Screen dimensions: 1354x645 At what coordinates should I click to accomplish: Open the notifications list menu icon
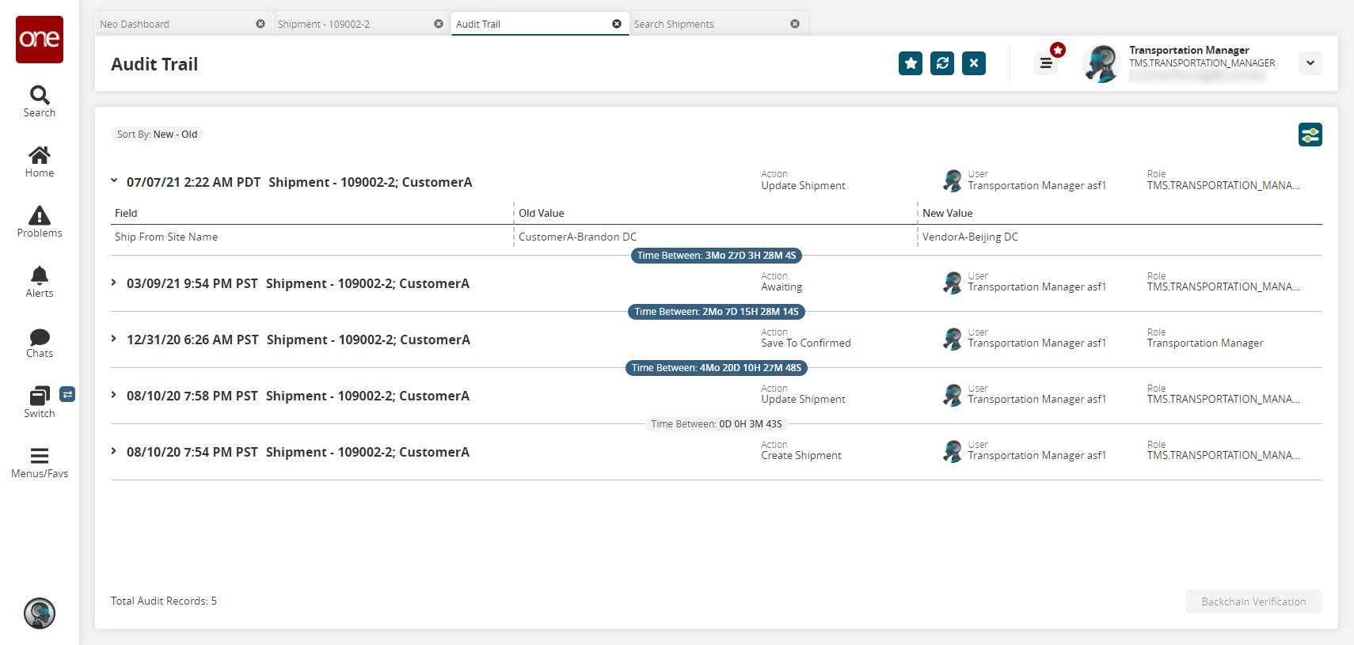click(x=1046, y=63)
